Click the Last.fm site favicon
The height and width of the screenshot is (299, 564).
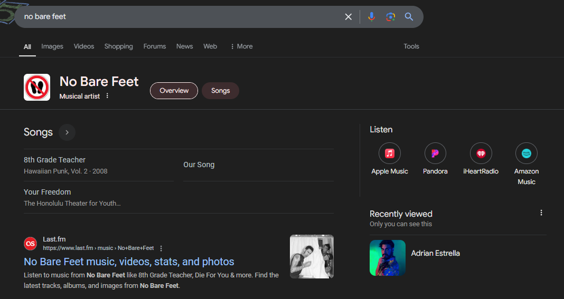(31, 243)
